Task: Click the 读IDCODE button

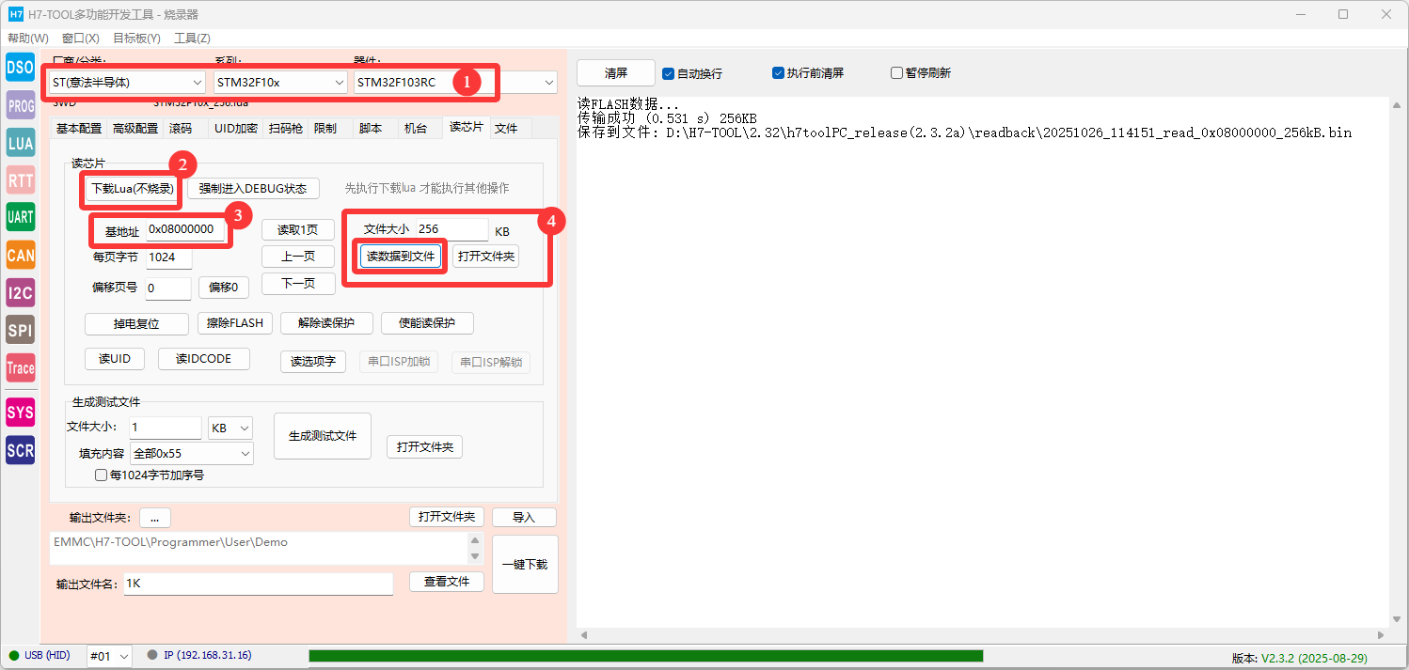Action: coord(205,359)
